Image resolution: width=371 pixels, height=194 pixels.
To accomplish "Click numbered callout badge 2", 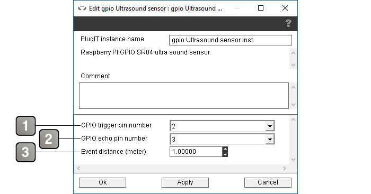I will pos(49,139).
